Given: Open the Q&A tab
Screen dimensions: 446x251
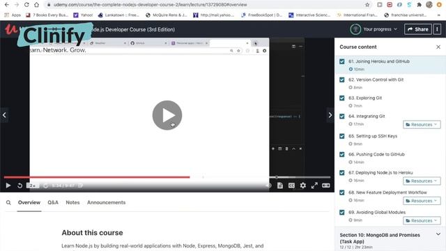Looking at the screenshot, I should point(53,203).
